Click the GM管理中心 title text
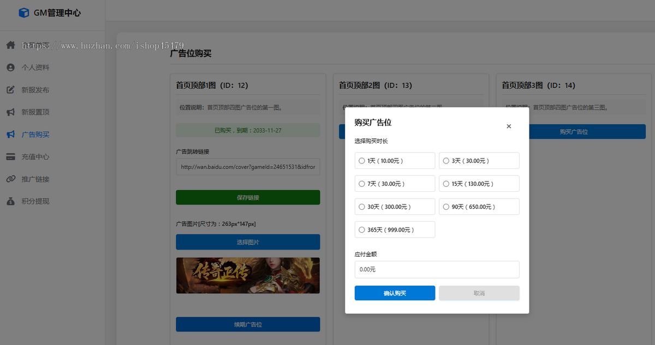Viewport: 655px width, 345px height. click(57, 13)
